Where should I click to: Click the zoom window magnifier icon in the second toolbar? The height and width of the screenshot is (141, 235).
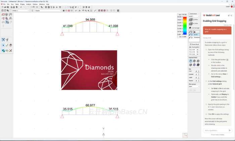point(86,11)
